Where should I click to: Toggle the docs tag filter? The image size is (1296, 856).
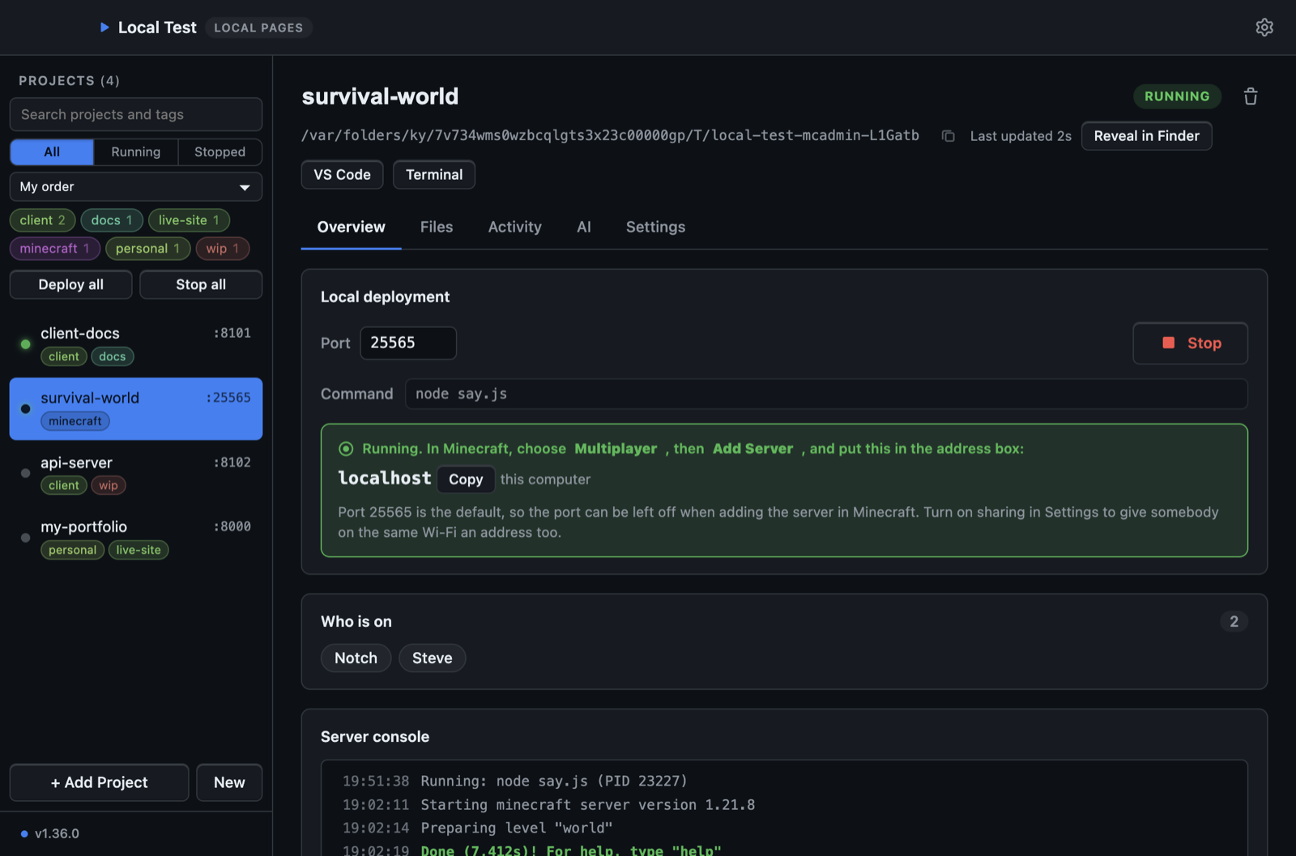112,220
